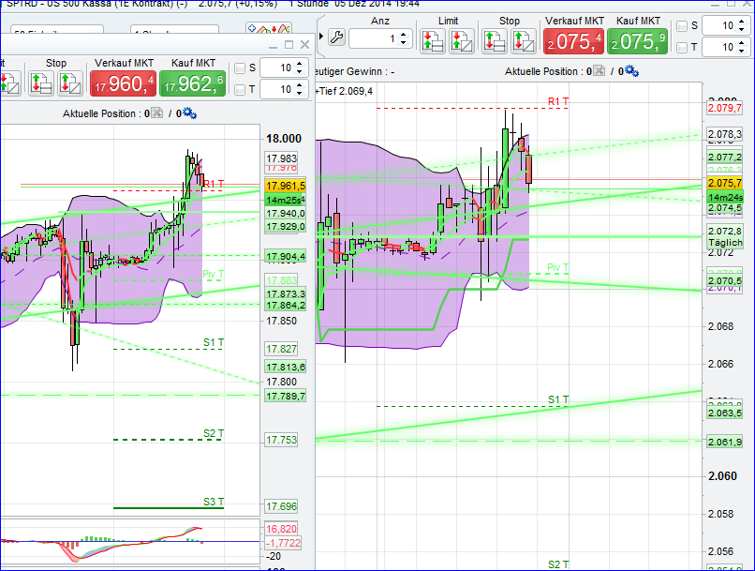This screenshot has height=571, width=755.
Task: Maximize the 17.960 chart window
Action: click(289, 45)
